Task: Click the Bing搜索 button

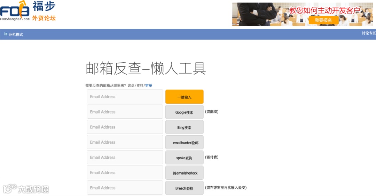Action: coord(185,127)
